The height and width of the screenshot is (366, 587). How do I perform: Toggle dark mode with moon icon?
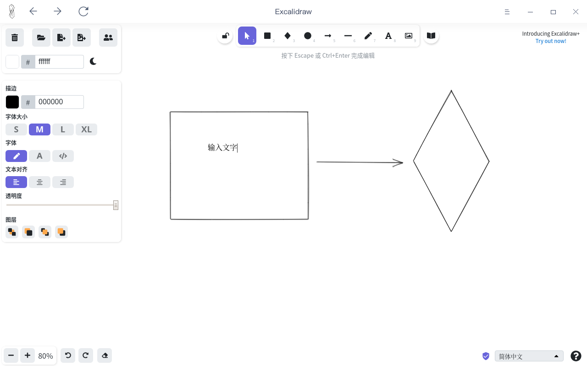click(x=93, y=61)
